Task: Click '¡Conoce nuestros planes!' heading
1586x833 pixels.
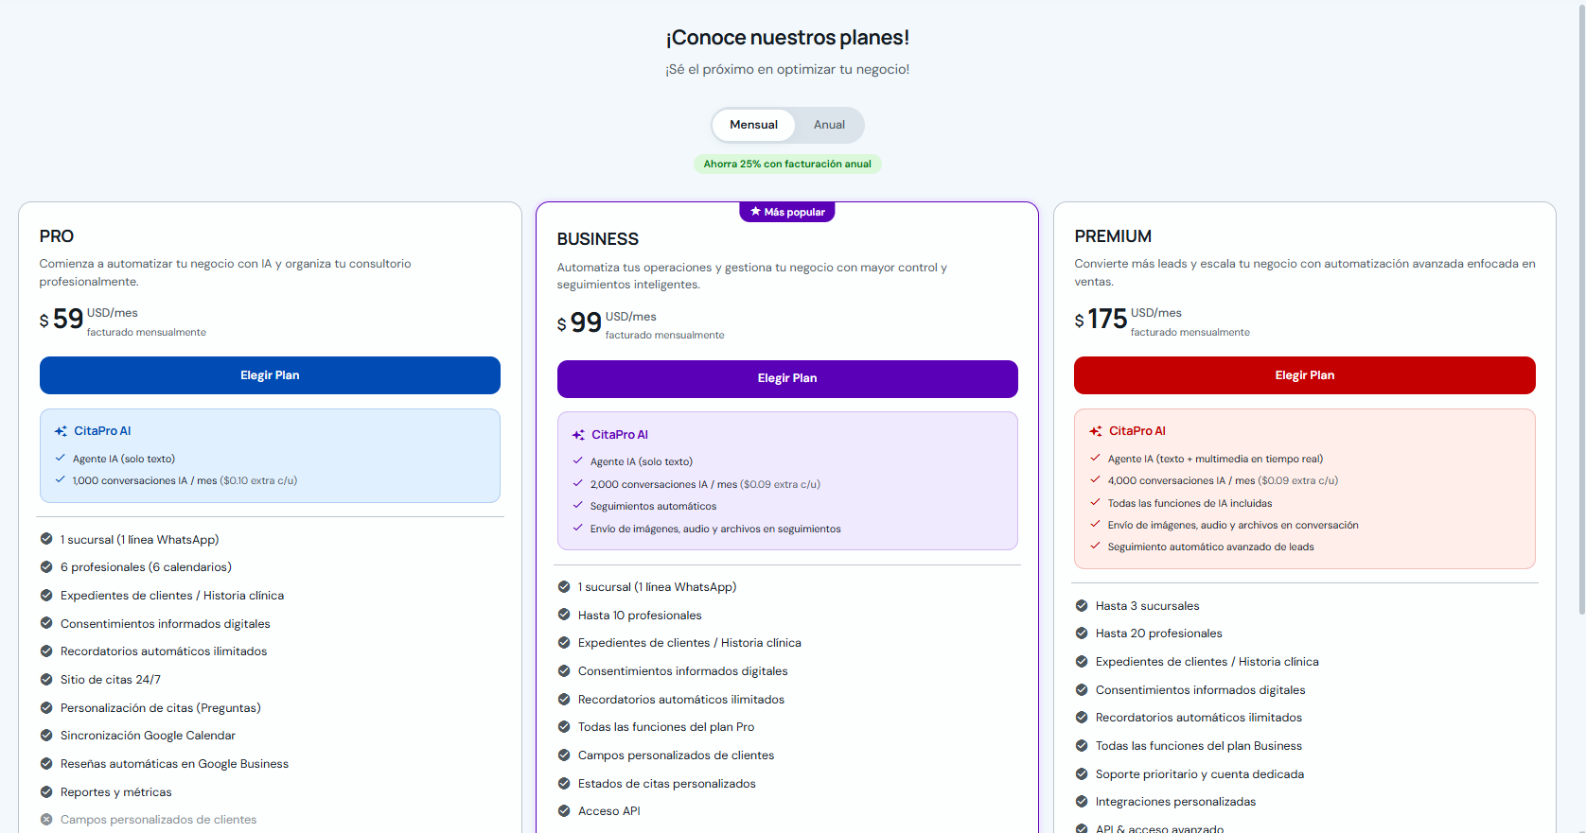Action: tap(787, 38)
